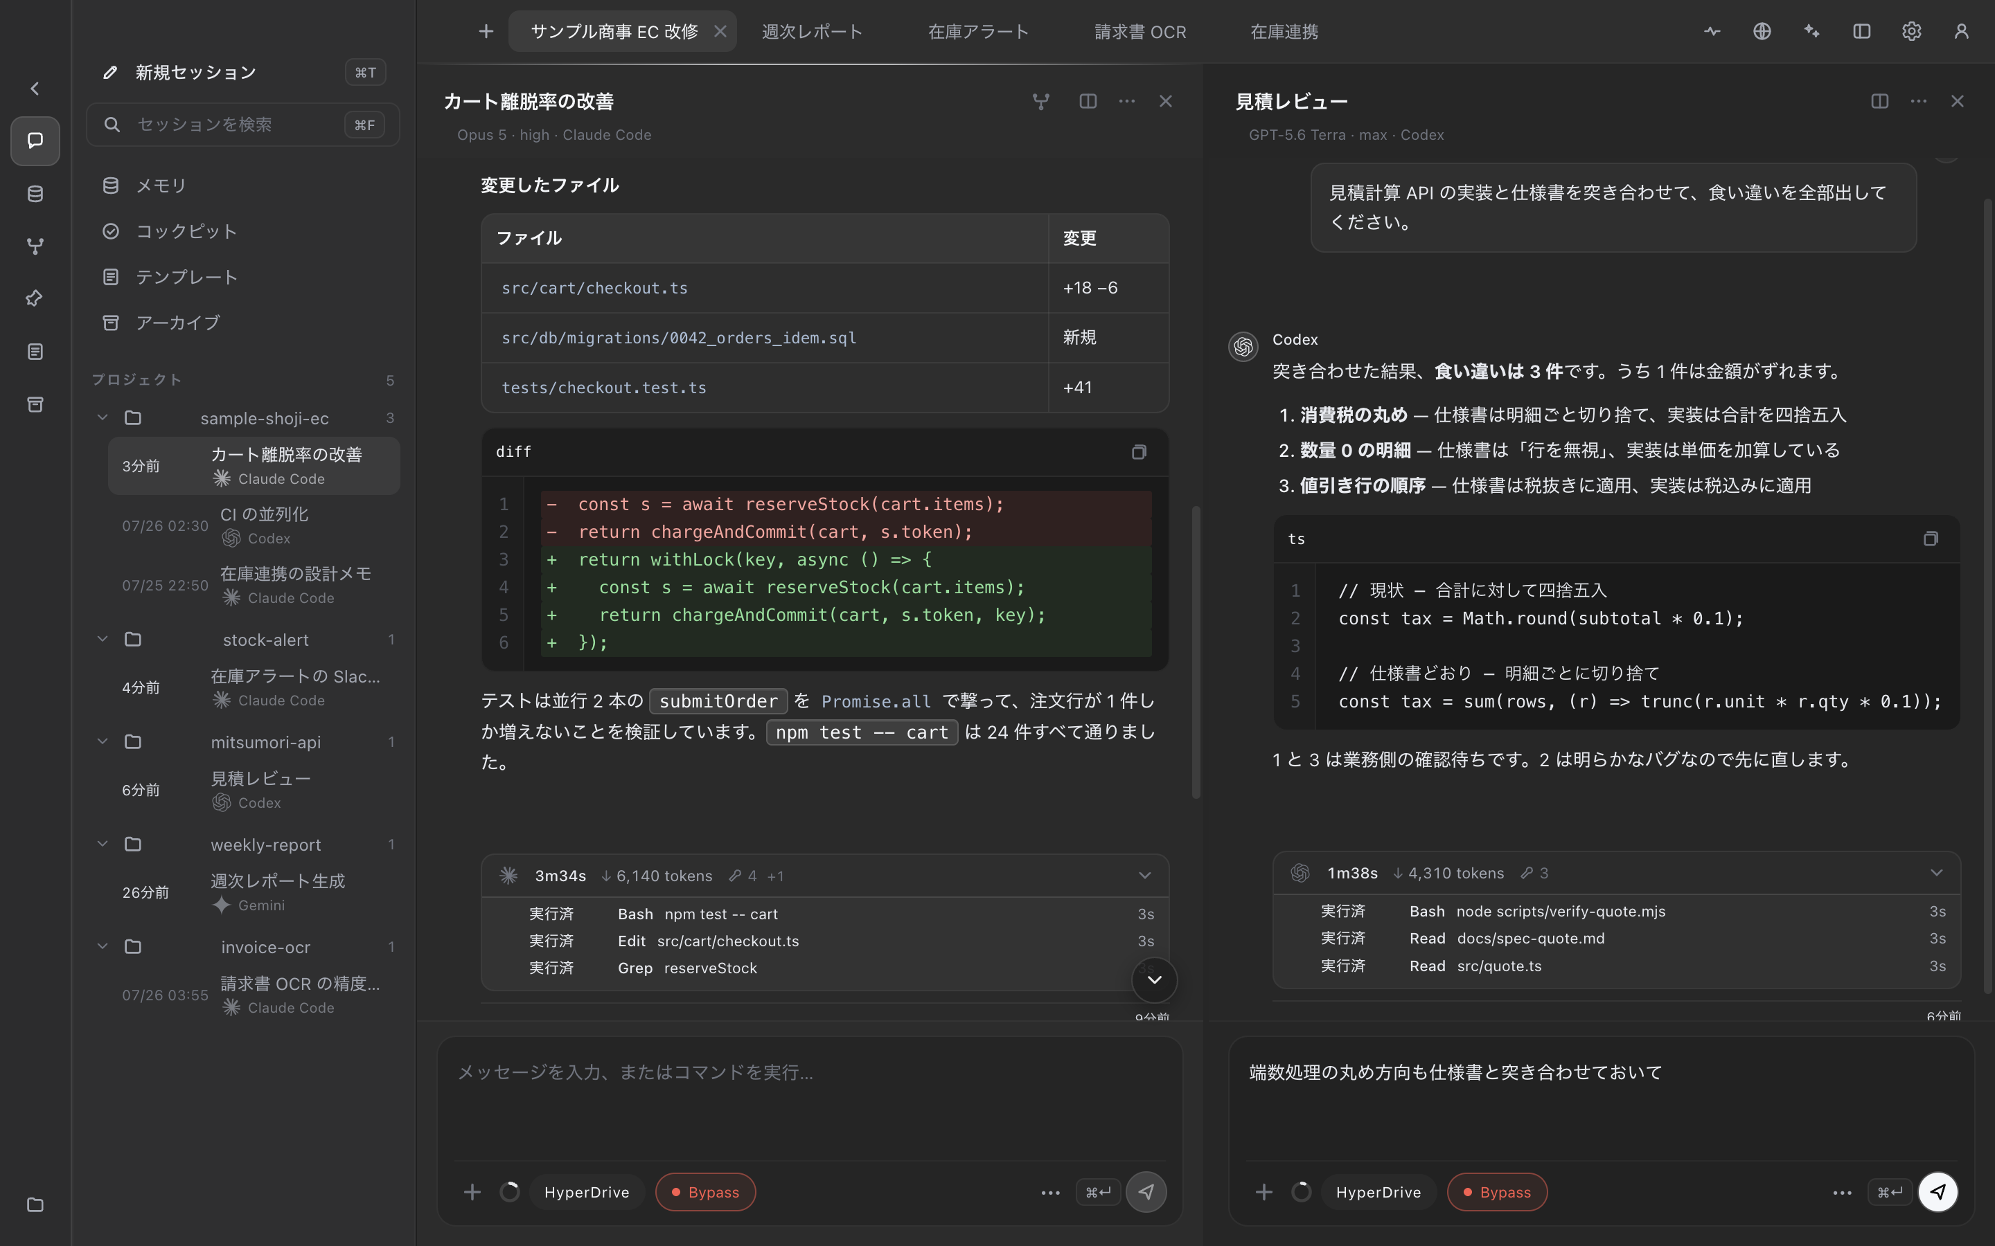1995x1246 pixels.
Task: Jump to bottom of the left chat
Action: tap(1154, 979)
